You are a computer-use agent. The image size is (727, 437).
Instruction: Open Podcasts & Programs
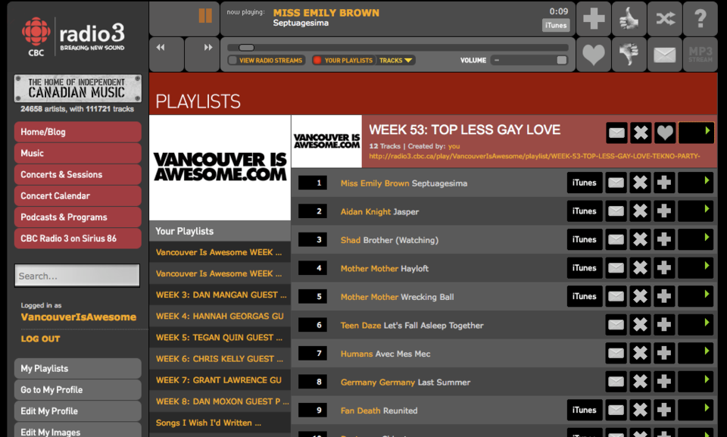(78, 217)
